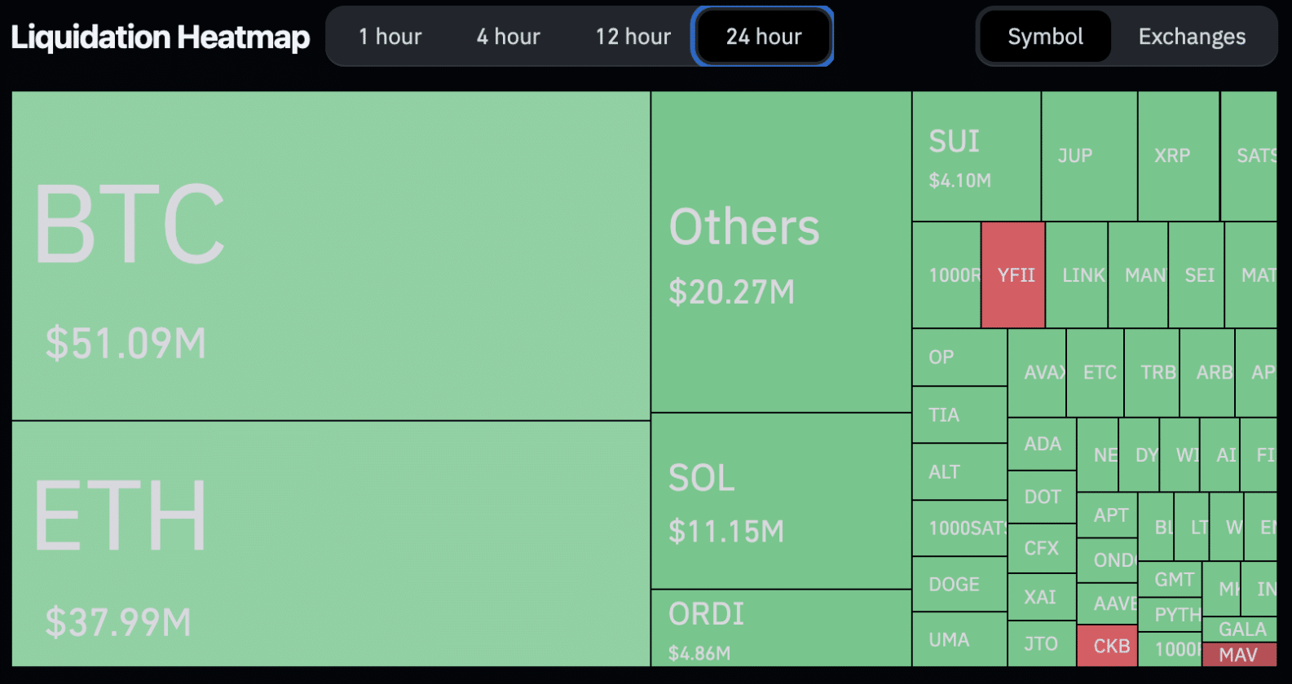
Task: Select the 4 hour timeframe tab
Action: click(x=508, y=37)
